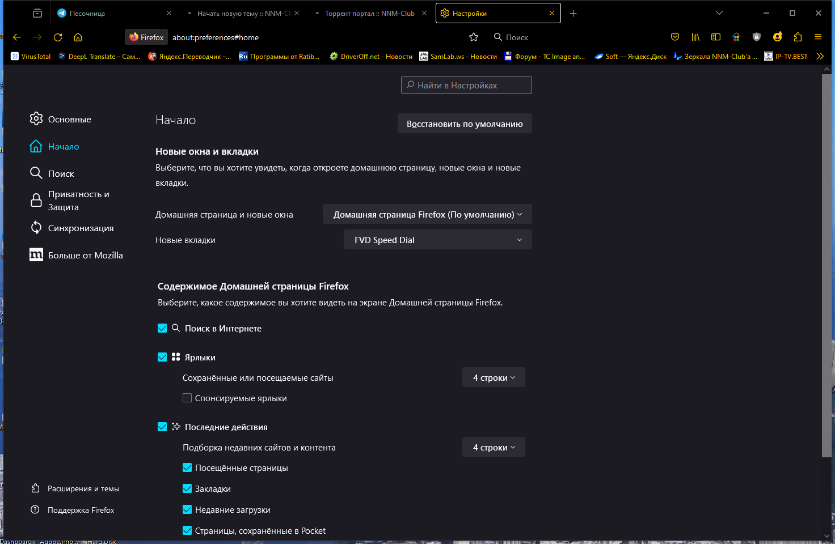
Task: Toggle Последние действия checkbox
Action: pos(162,427)
